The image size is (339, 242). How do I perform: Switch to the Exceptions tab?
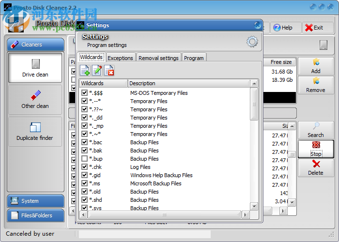point(120,58)
